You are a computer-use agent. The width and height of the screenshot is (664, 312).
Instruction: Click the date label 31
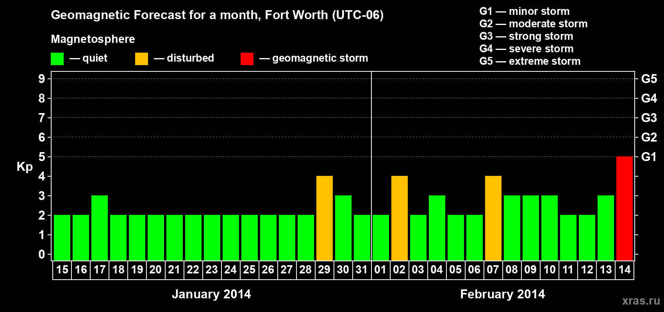362,269
